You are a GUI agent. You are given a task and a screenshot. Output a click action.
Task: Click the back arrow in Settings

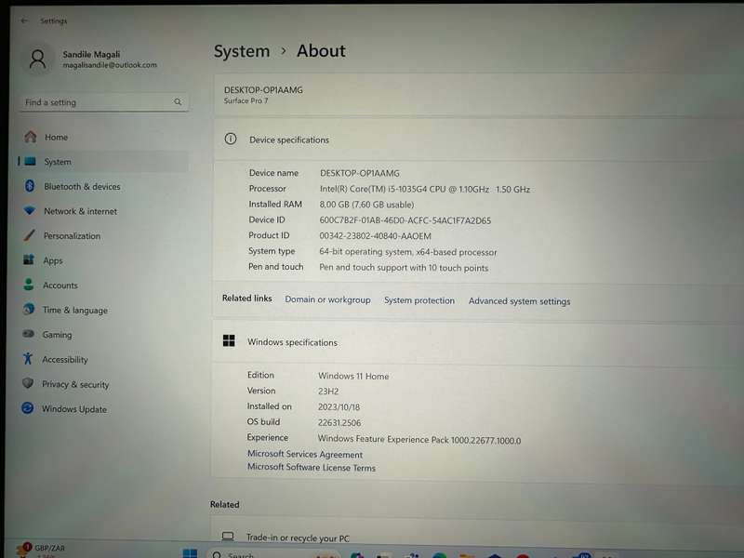tap(24, 20)
